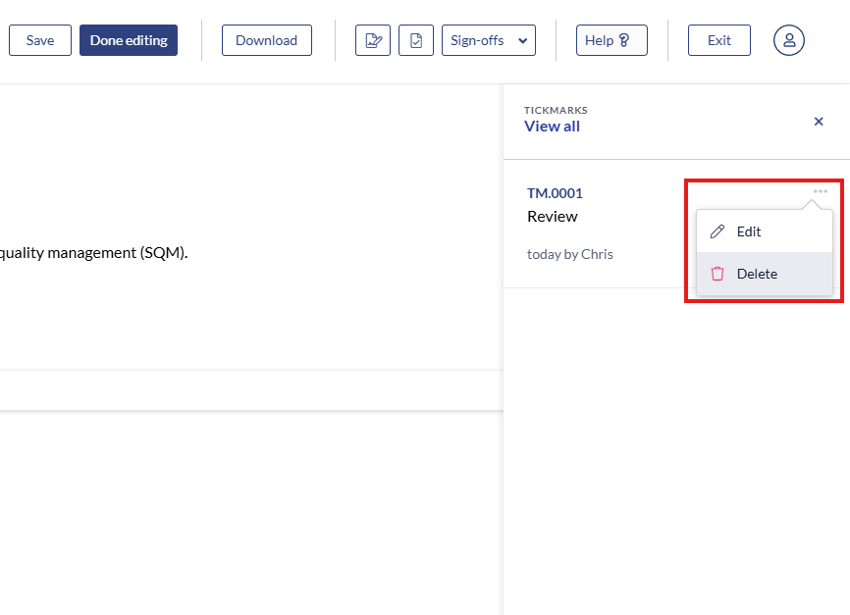
Task: Open tickmark TM.0001
Action: point(555,193)
